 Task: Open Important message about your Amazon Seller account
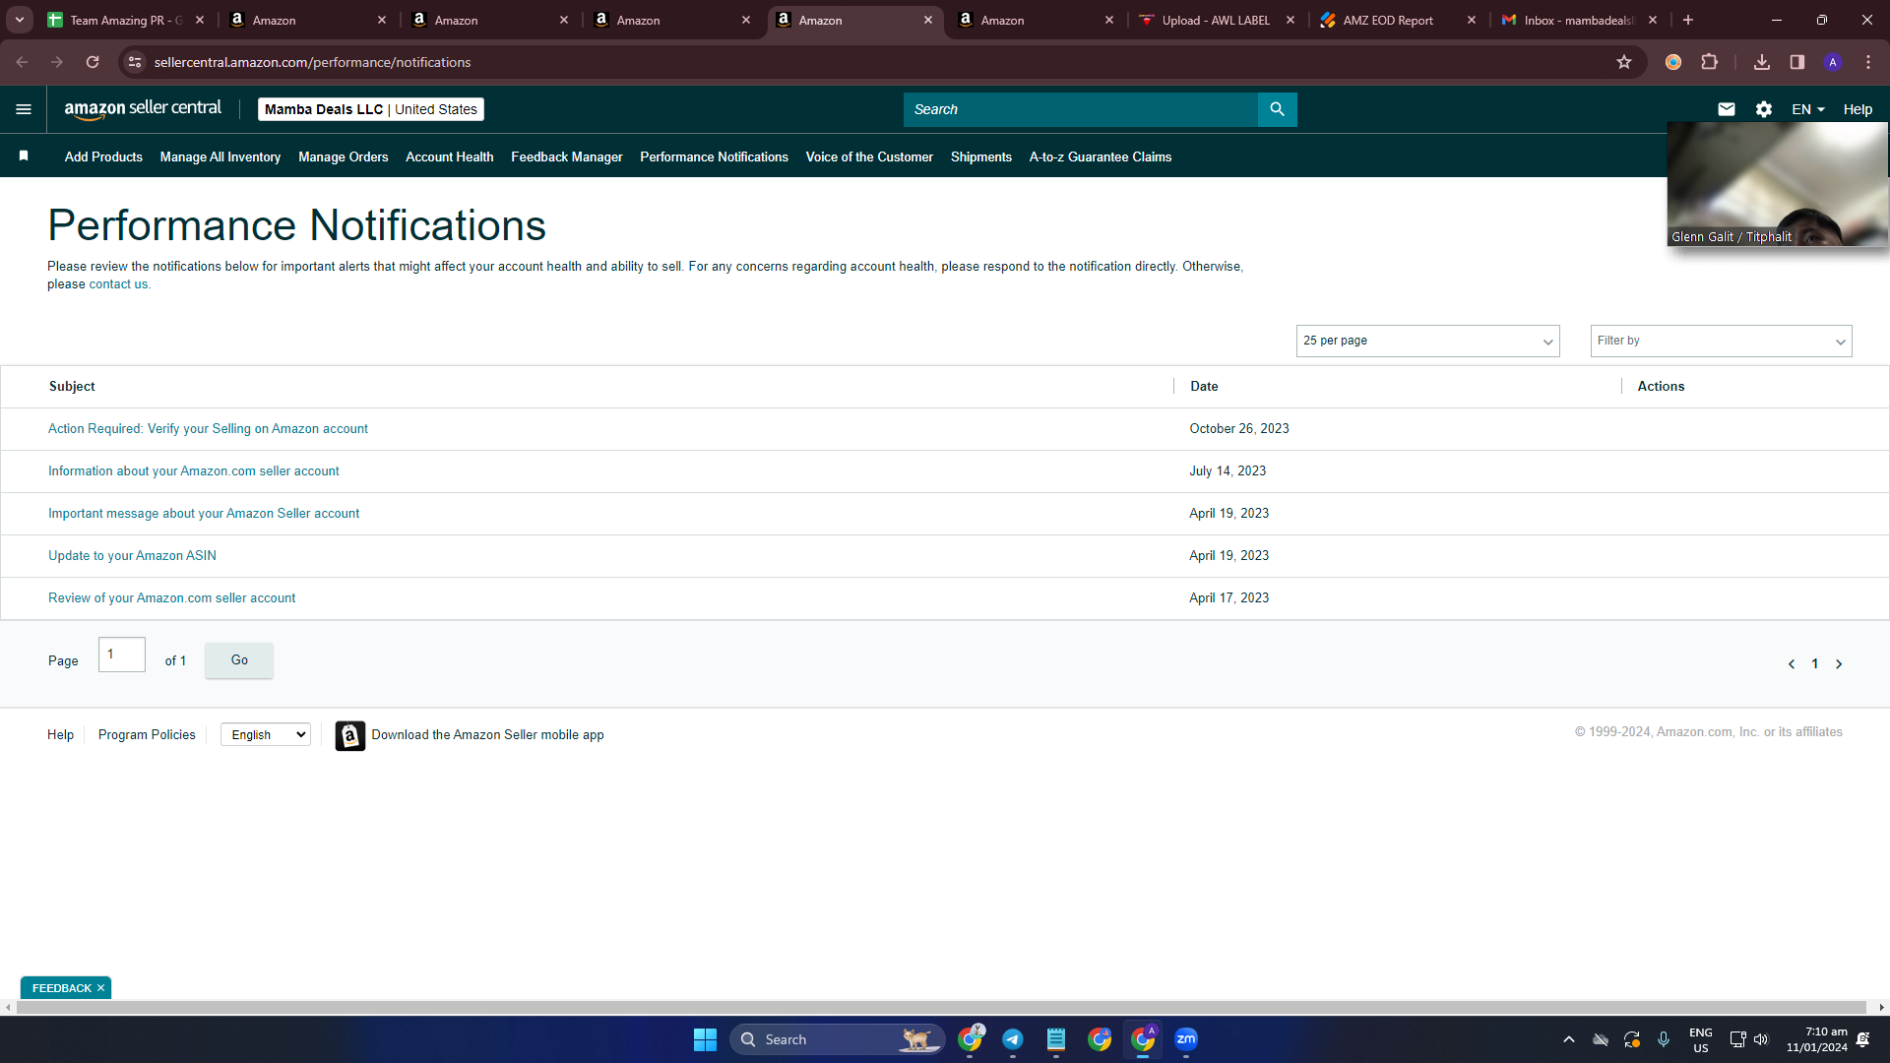[x=204, y=514]
